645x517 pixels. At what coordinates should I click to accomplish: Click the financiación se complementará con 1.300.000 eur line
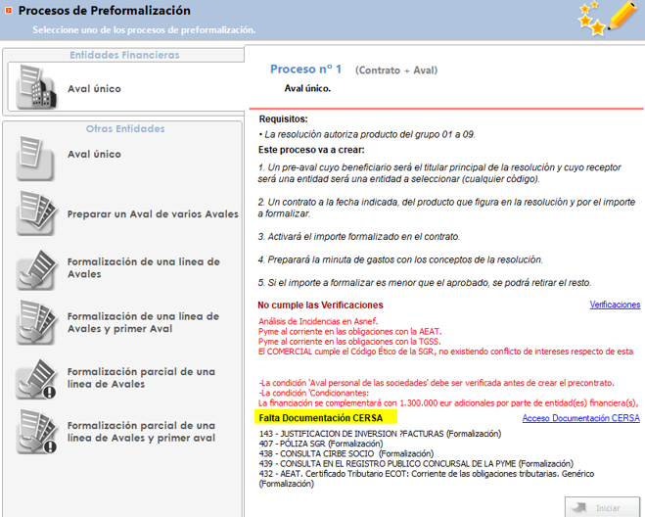pos(448,403)
